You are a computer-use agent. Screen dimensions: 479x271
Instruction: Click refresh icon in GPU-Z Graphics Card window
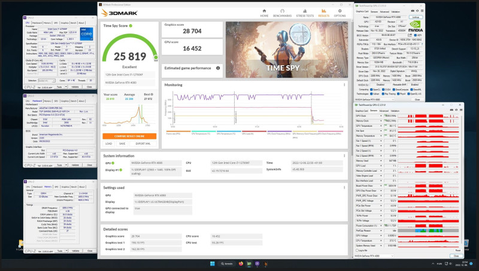click(417, 11)
